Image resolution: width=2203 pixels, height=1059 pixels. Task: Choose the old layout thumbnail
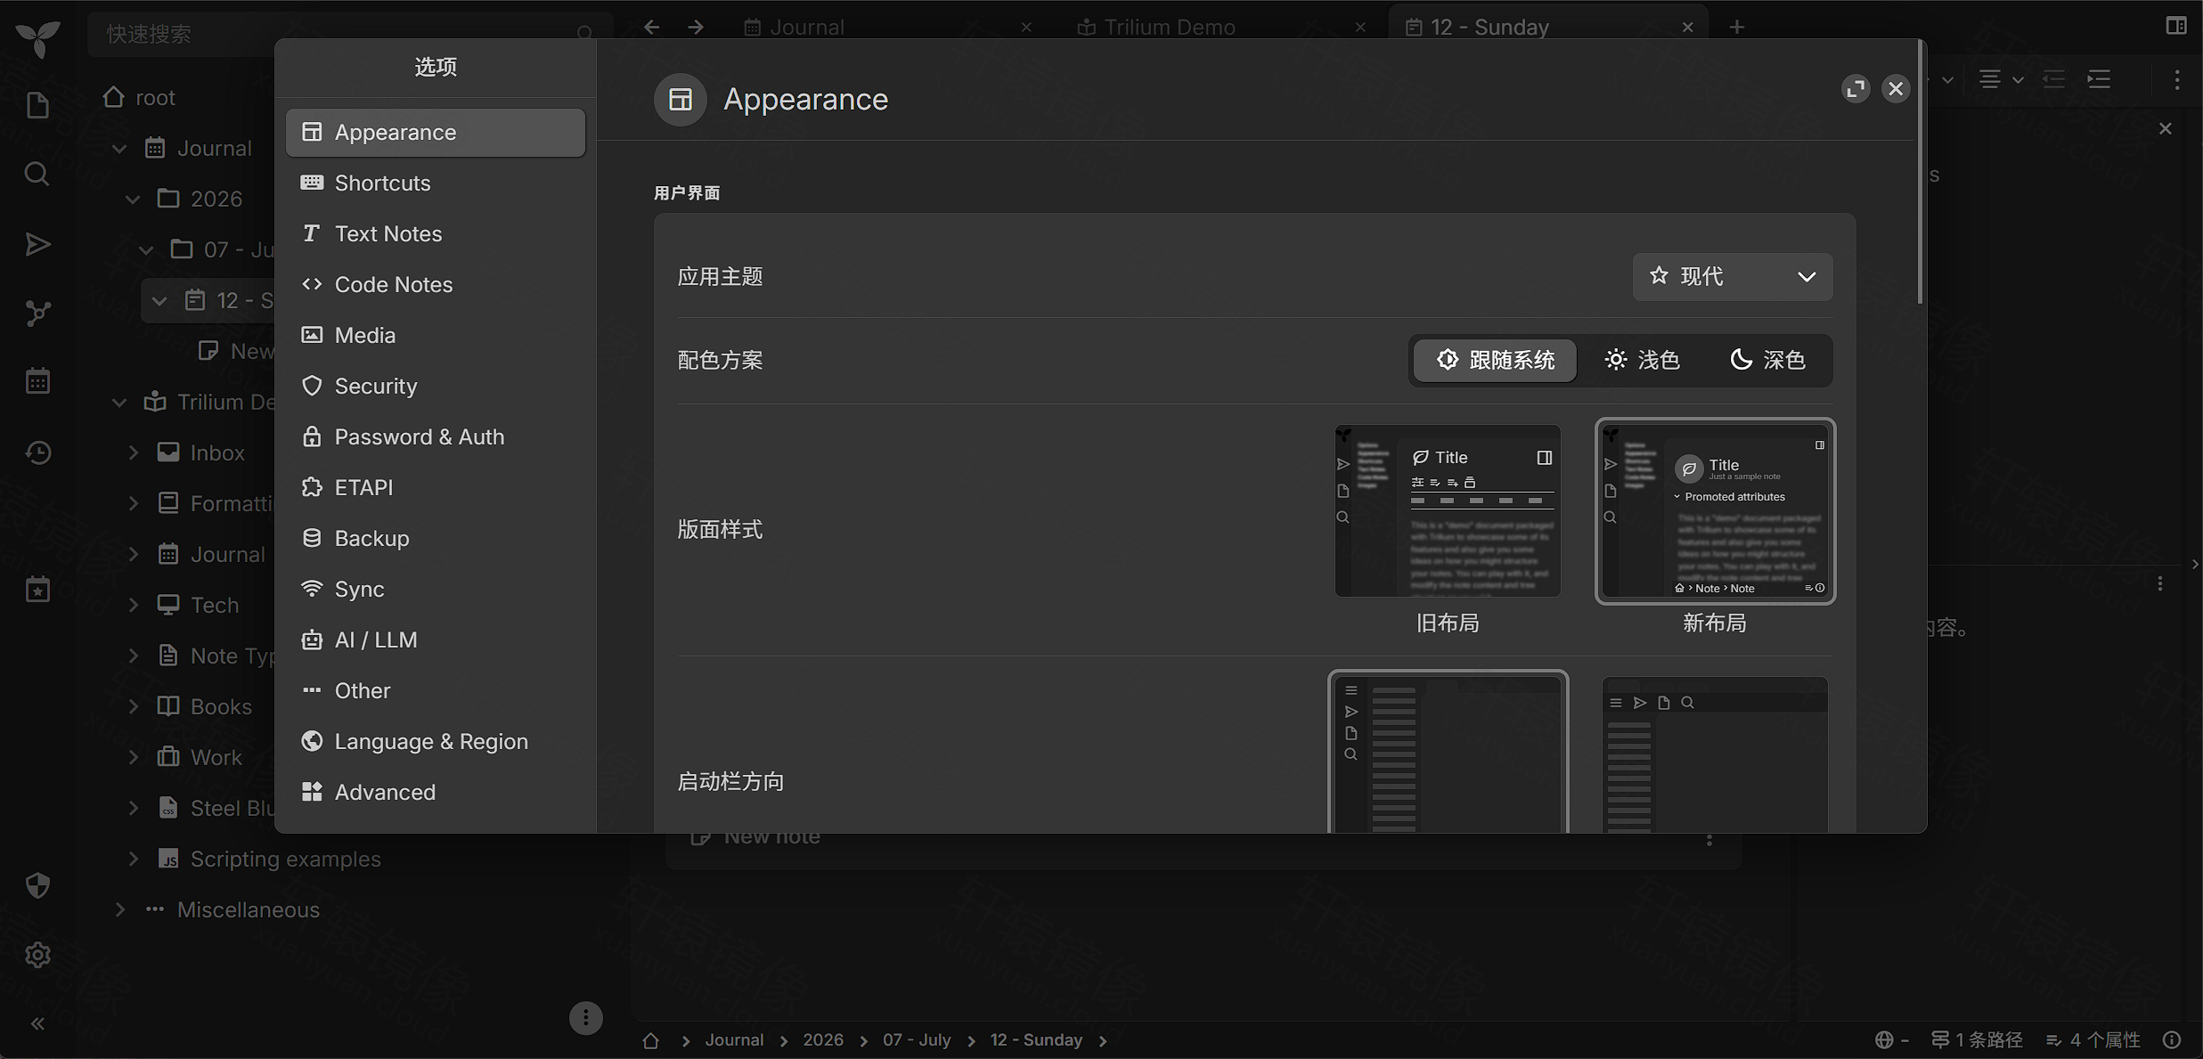point(1448,511)
